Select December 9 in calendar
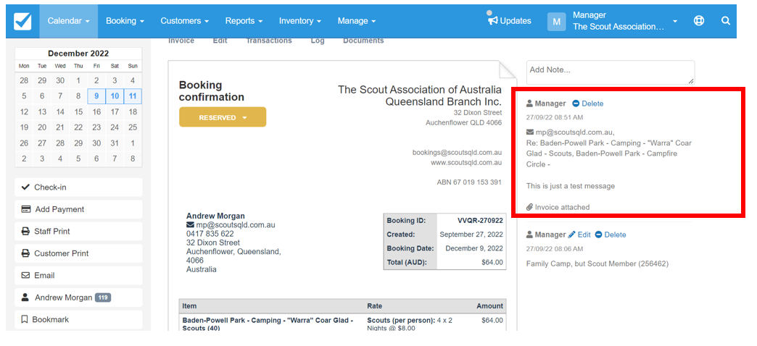 tap(96, 96)
